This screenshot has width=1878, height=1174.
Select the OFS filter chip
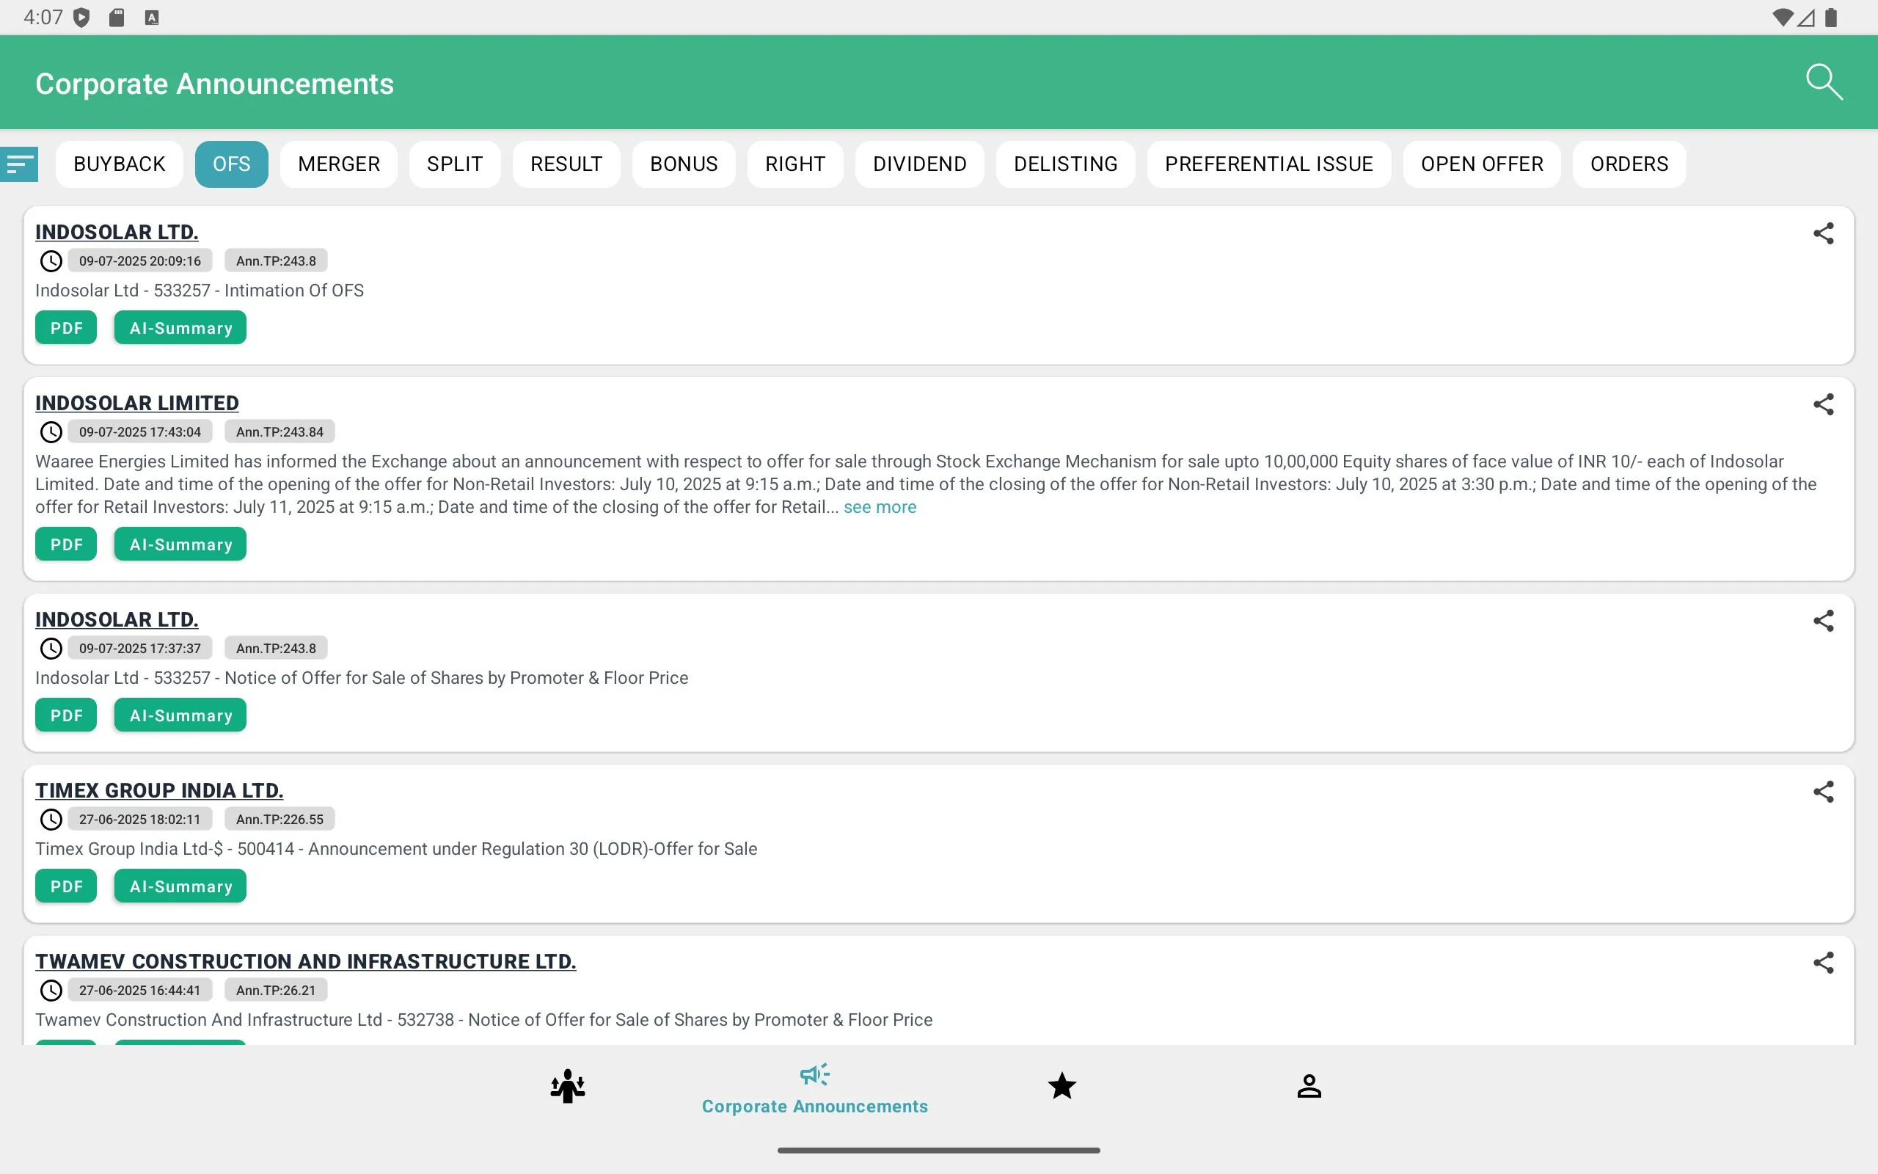point(231,164)
